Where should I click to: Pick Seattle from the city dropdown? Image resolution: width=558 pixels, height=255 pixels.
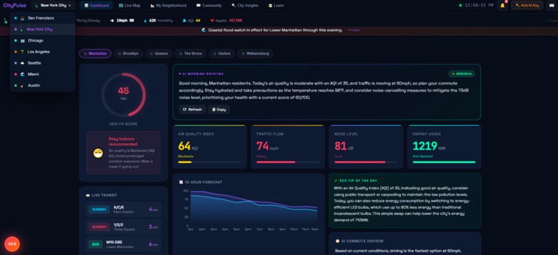pyautogui.click(x=42, y=63)
